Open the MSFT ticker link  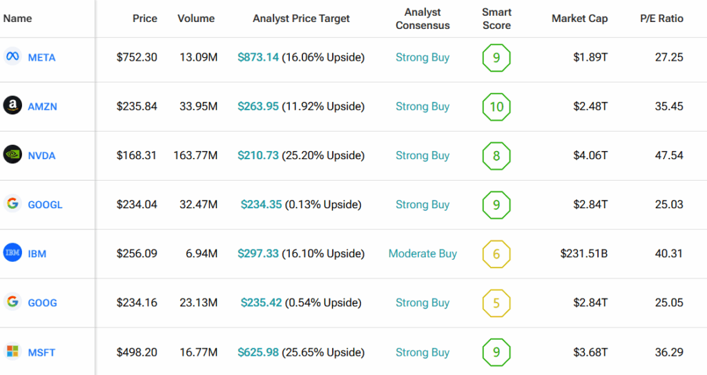41,352
